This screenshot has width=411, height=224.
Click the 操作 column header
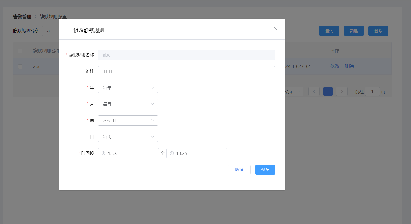tap(335, 51)
